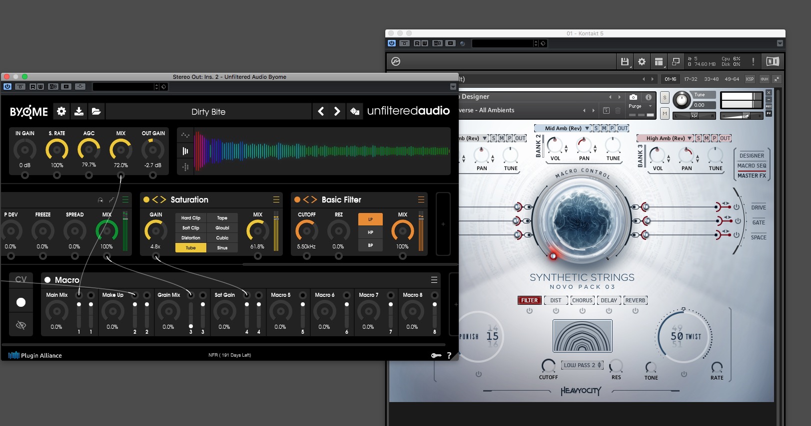This screenshot has height=426, width=811.
Task: Click Kontakt instrument volume slider
Action: point(742,116)
